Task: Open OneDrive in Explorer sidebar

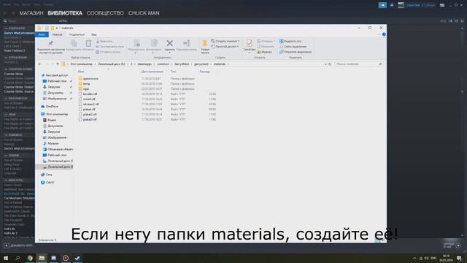Action: [x=50, y=107]
